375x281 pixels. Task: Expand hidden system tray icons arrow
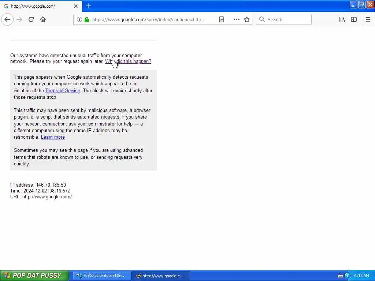[x=348, y=276]
